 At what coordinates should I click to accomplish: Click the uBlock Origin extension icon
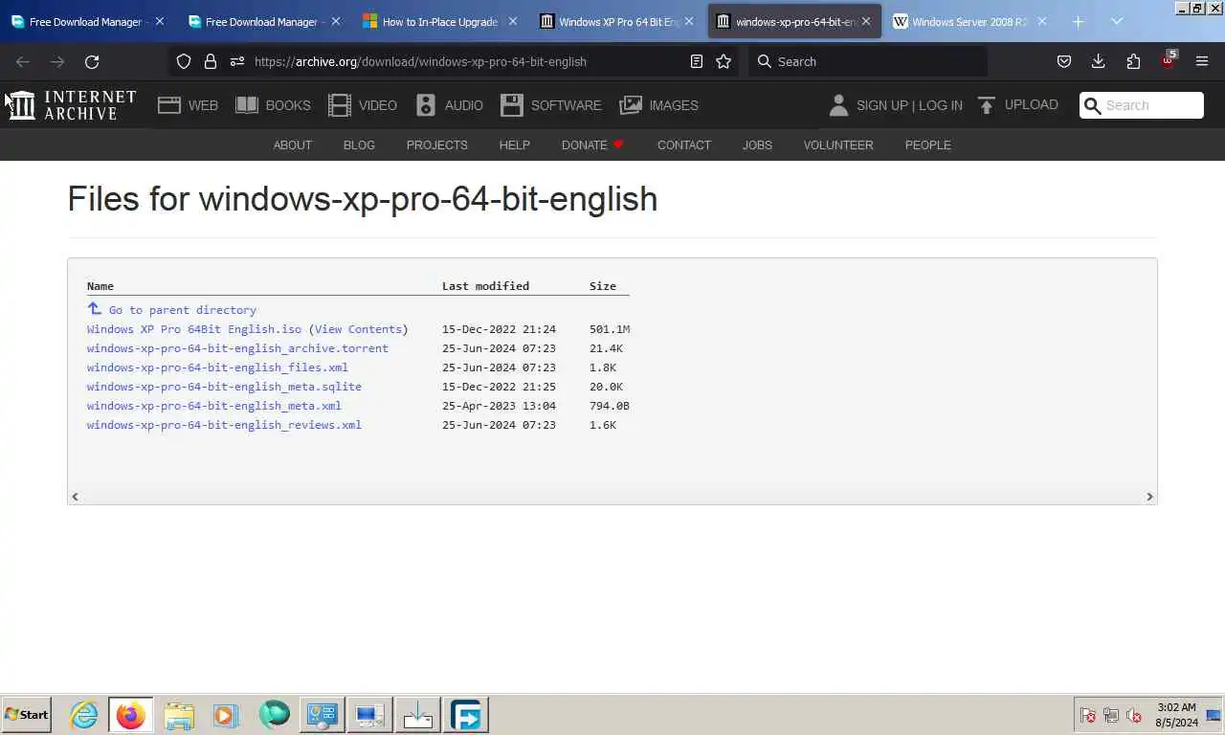click(x=1168, y=59)
